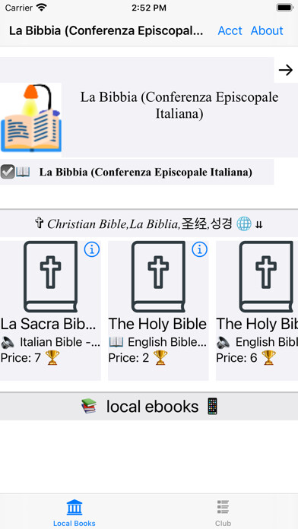Image resolution: width=298 pixels, height=529 pixels.
Task: Click the navigation bar title La Bibbia
Action: point(106,30)
